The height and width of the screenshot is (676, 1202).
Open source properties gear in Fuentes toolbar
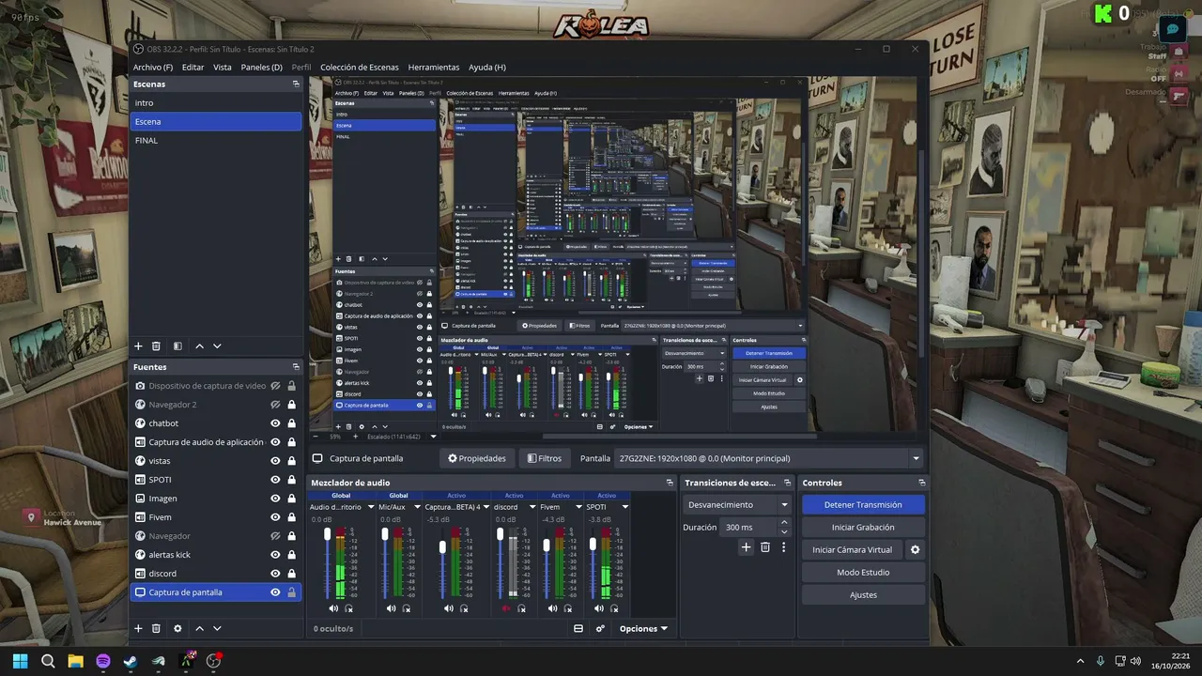click(177, 628)
